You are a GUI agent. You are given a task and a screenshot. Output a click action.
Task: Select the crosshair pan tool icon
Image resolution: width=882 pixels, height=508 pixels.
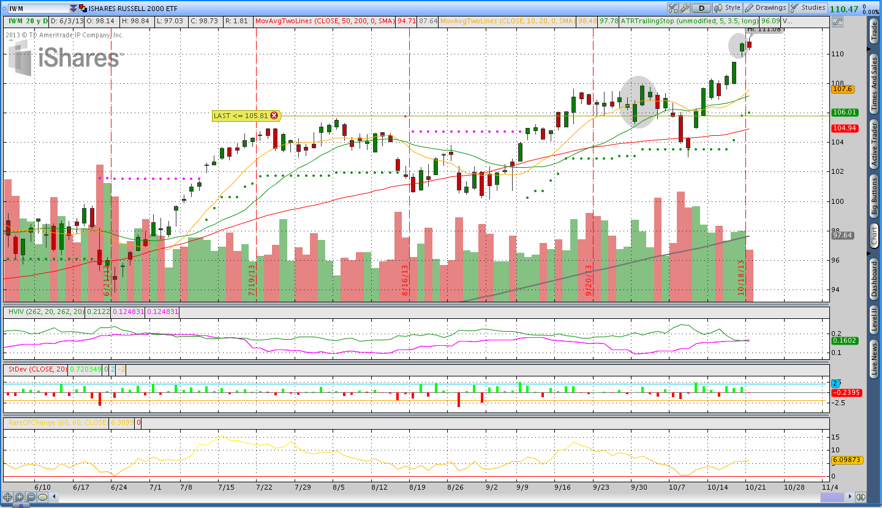[x=8, y=497]
